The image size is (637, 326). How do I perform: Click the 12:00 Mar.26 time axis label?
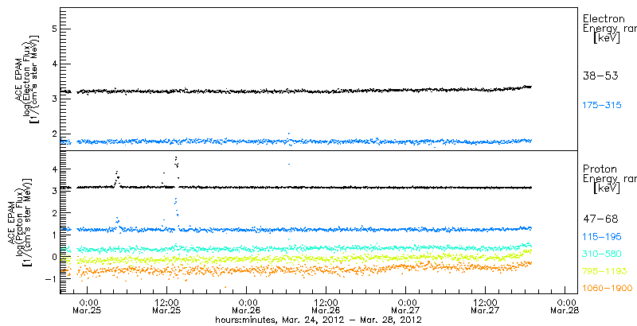[x=326, y=306]
